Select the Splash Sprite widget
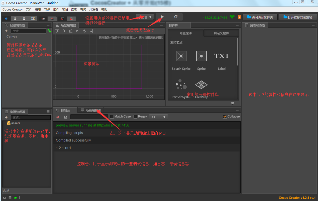Image resolution: width=318 pixels, height=201 pixels. click(x=181, y=60)
